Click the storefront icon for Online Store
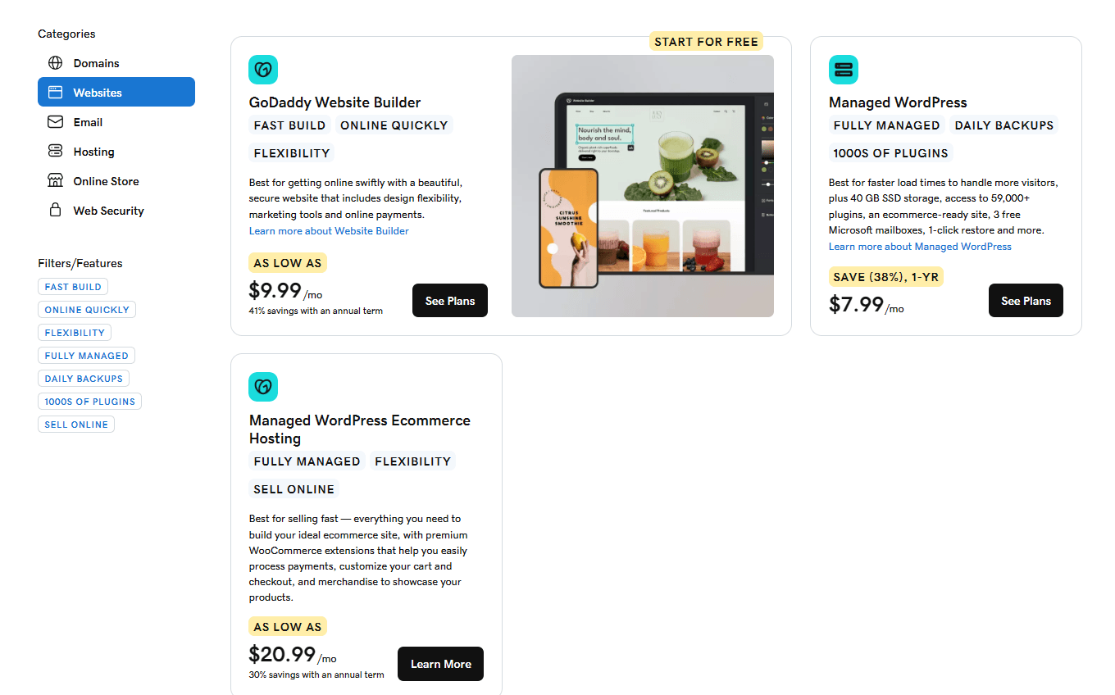Screen dimensions: 1115x695 pyautogui.click(x=55, y=181)
